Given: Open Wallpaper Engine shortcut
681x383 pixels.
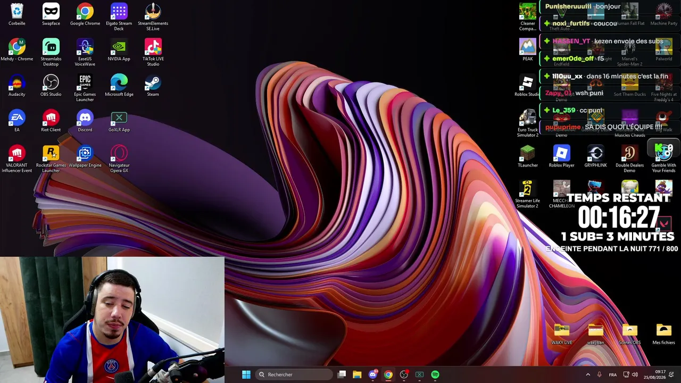Looking at the screenshot, I should tap(85, 156).
